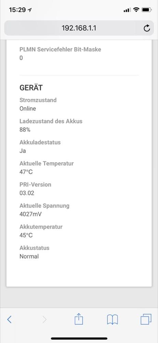158x343 pixels.
Task: Tap the Wi-Fi status icon
Action: pos(136,10)
